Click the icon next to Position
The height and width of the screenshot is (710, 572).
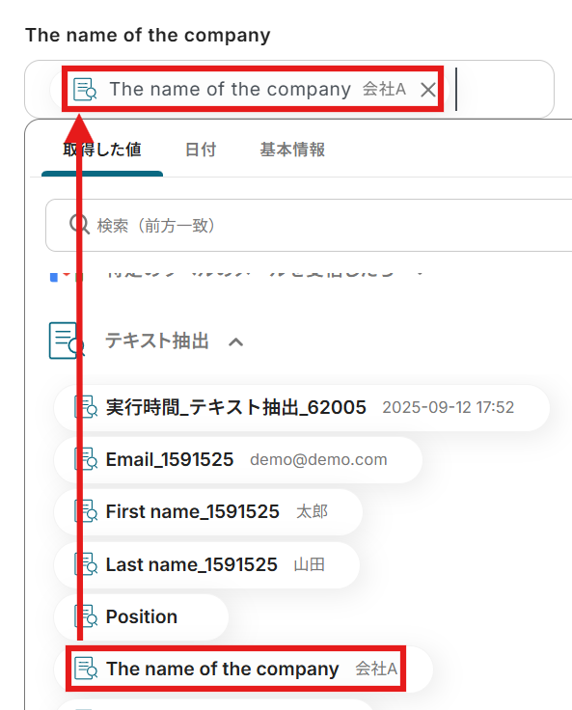pos(86,615)
